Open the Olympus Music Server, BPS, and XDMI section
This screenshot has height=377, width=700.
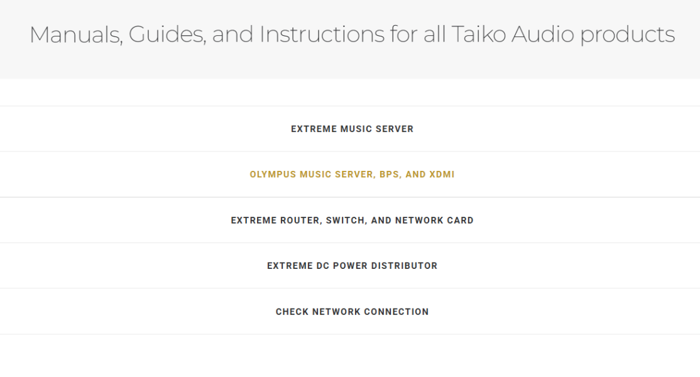352,175
